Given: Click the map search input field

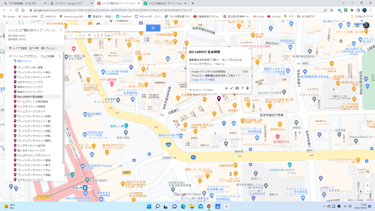Looking at the screenshot, I should coord(107,28).
